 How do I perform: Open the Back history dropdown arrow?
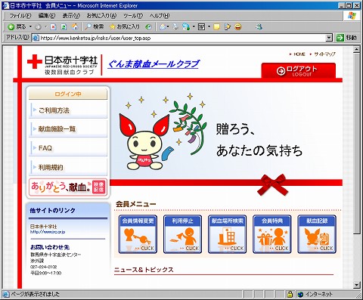coord(30,26)
